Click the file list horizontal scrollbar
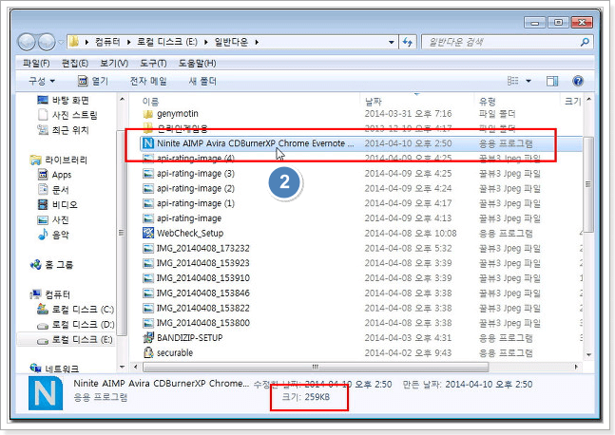This screenshot has height=435, width=615. tap(316, 368)
